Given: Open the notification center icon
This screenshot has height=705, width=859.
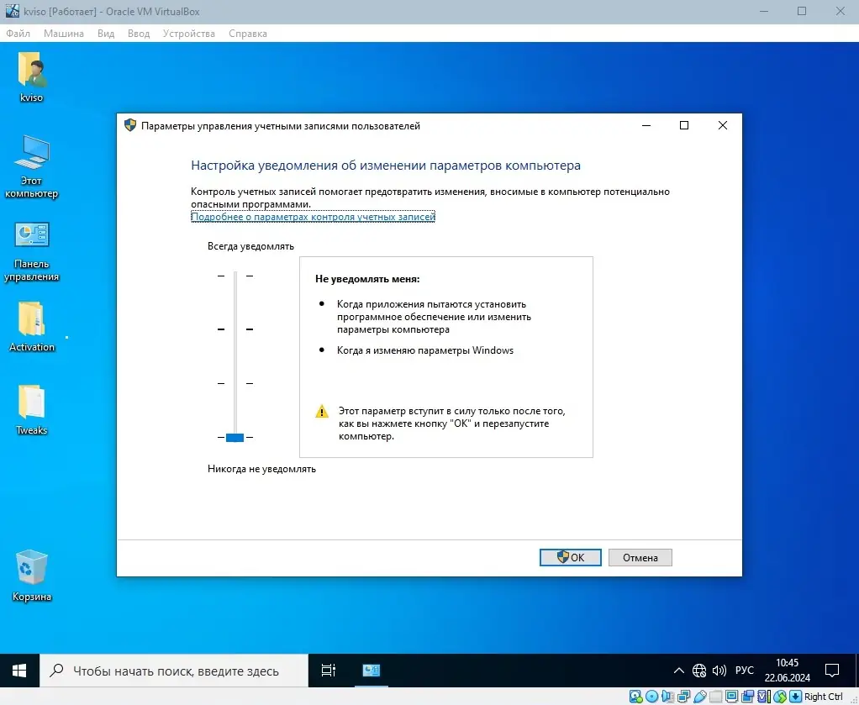Looking at the screenshot, I should (x=832, y=671).
